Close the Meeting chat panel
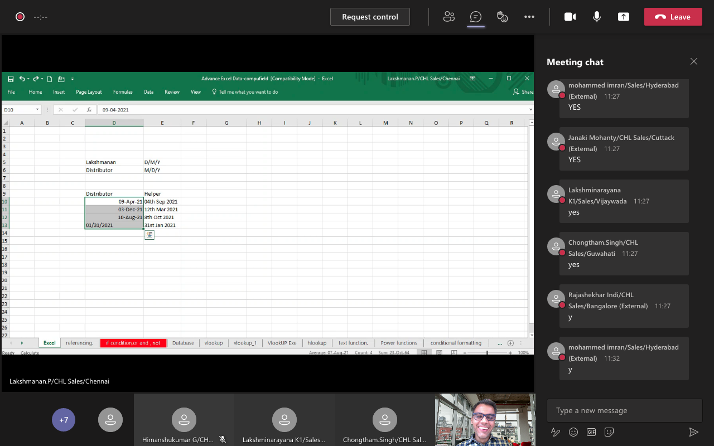Viewport: 714px width, 446px height. tap(694, 61)
